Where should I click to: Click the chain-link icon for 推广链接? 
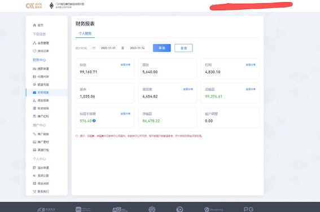click(x=34, y=134)
